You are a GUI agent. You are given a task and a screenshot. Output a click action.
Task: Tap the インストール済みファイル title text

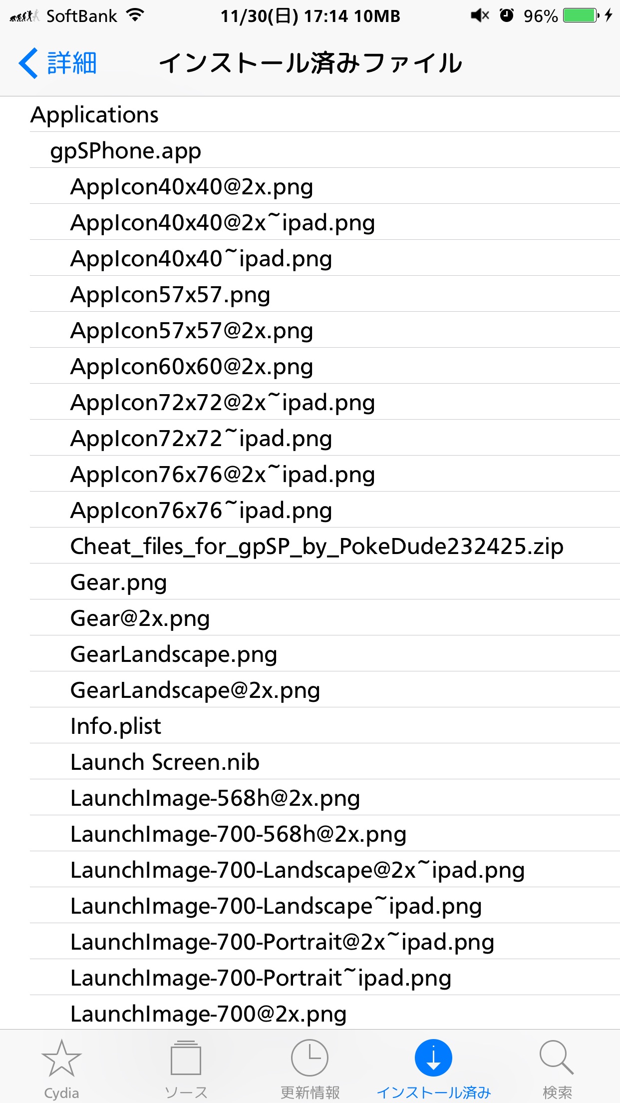click(310, 63)
